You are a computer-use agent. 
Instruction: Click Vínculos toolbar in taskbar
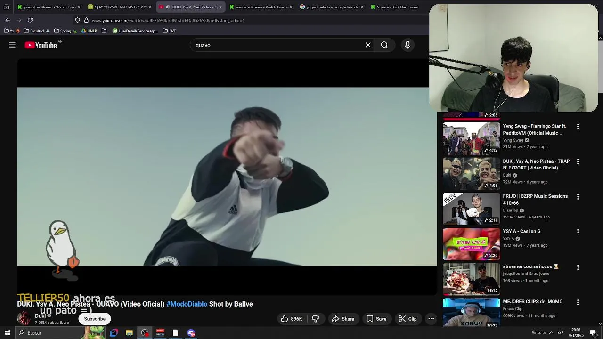coord(539,333)
